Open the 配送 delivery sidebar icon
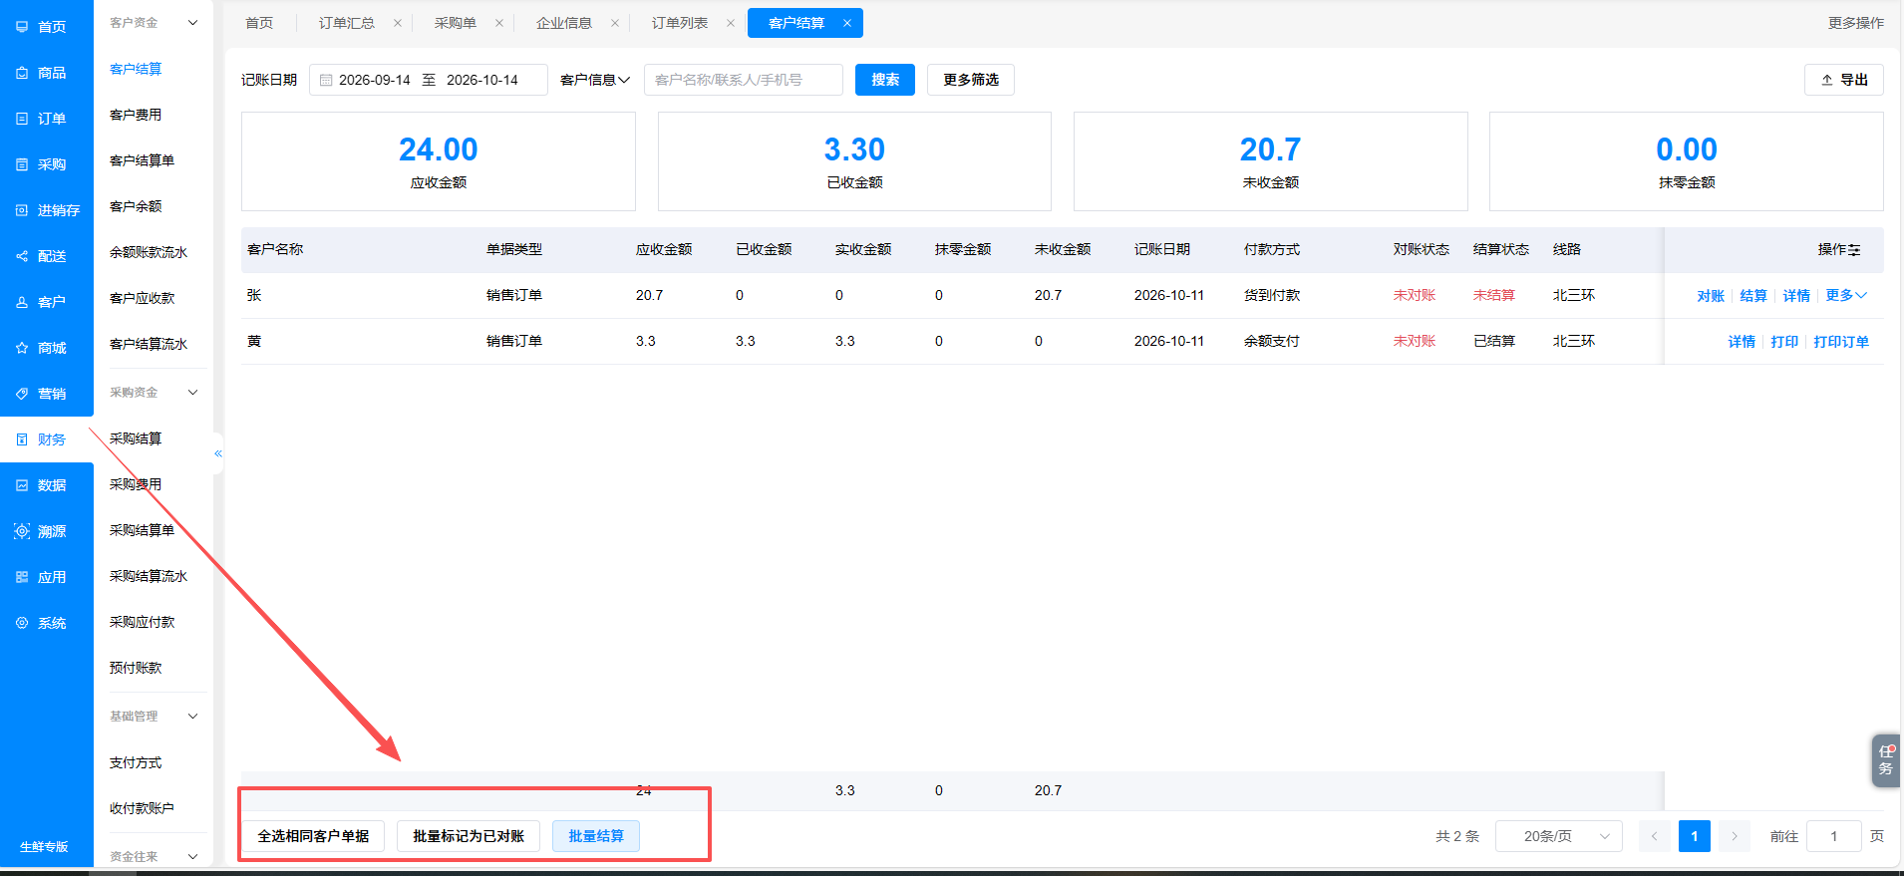The width and height of the screenshot is (1904, 876). point(22,256)
